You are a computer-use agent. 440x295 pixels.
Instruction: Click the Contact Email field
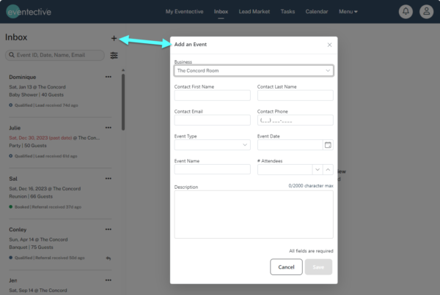pyautogui.click(x=212, y=120)
